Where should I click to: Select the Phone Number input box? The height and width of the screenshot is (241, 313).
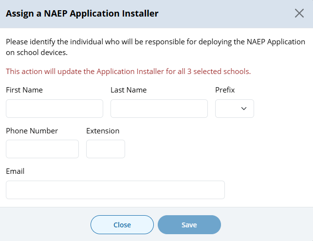point(42,149)
